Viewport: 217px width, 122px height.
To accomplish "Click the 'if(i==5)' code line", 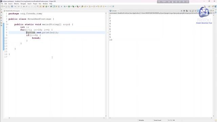I will pos(34,35).
